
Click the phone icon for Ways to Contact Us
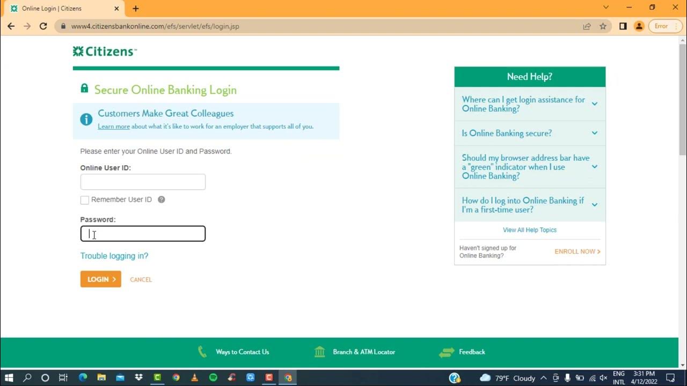coord(202,352)
